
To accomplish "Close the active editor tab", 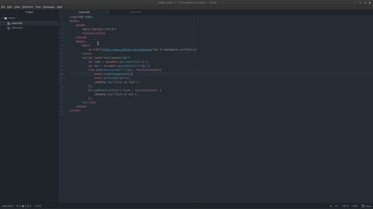I will 107,12.
